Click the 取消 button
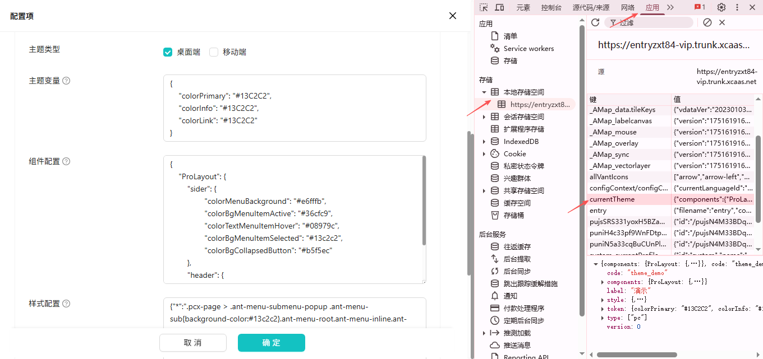 [x=192, y=343]
